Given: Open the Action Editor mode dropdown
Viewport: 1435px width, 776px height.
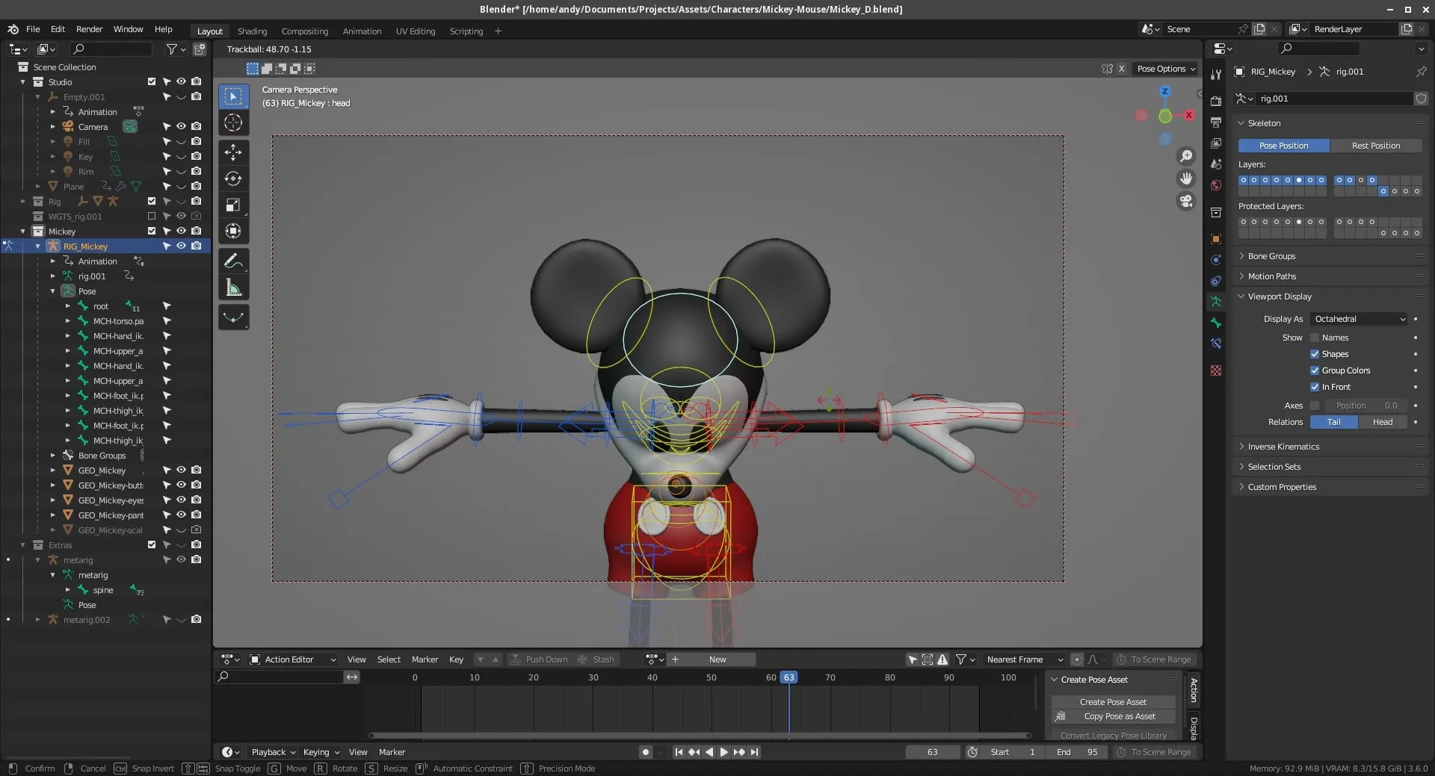Looking at the screenshot, I should click(x=293, y=659).
